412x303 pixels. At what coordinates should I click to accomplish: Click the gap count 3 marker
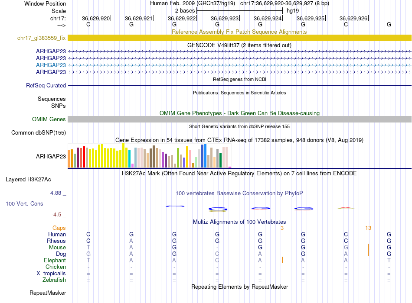[x=282, y=228]
